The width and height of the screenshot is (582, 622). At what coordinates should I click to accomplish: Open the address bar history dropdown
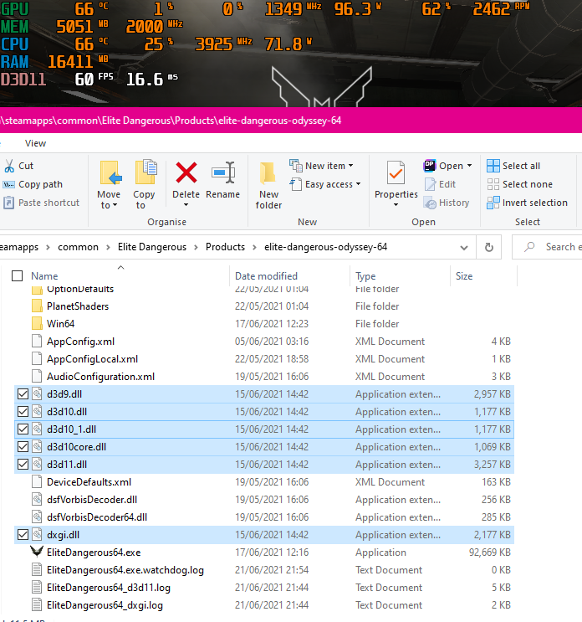coord(464,248)
